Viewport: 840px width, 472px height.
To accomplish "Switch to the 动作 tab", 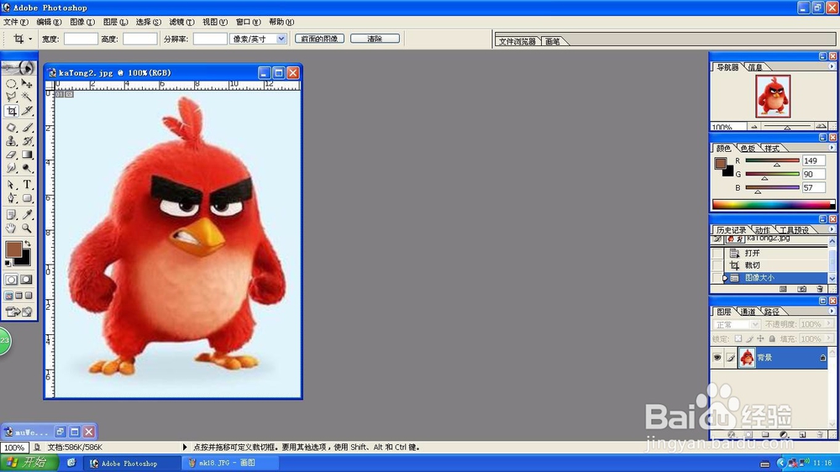I will 763,230.
